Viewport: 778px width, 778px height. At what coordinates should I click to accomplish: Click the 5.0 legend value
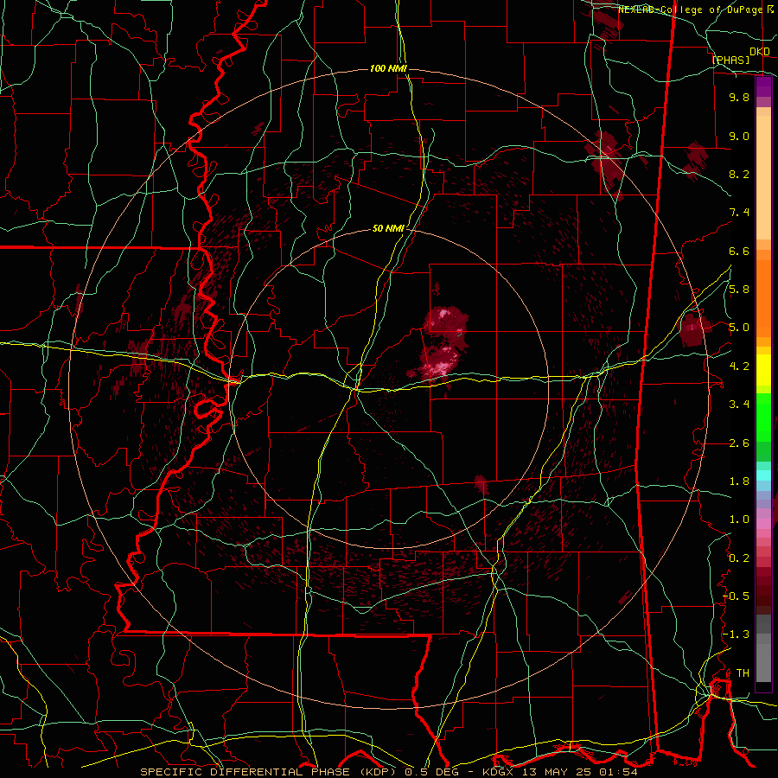pos(739,328)
